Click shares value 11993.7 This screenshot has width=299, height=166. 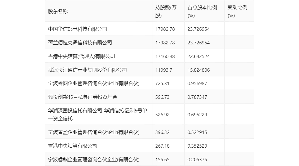pos(164,70)
